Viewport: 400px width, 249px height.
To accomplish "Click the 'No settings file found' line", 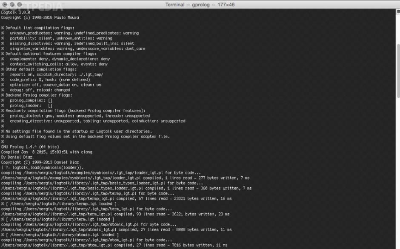I will 77,132.
